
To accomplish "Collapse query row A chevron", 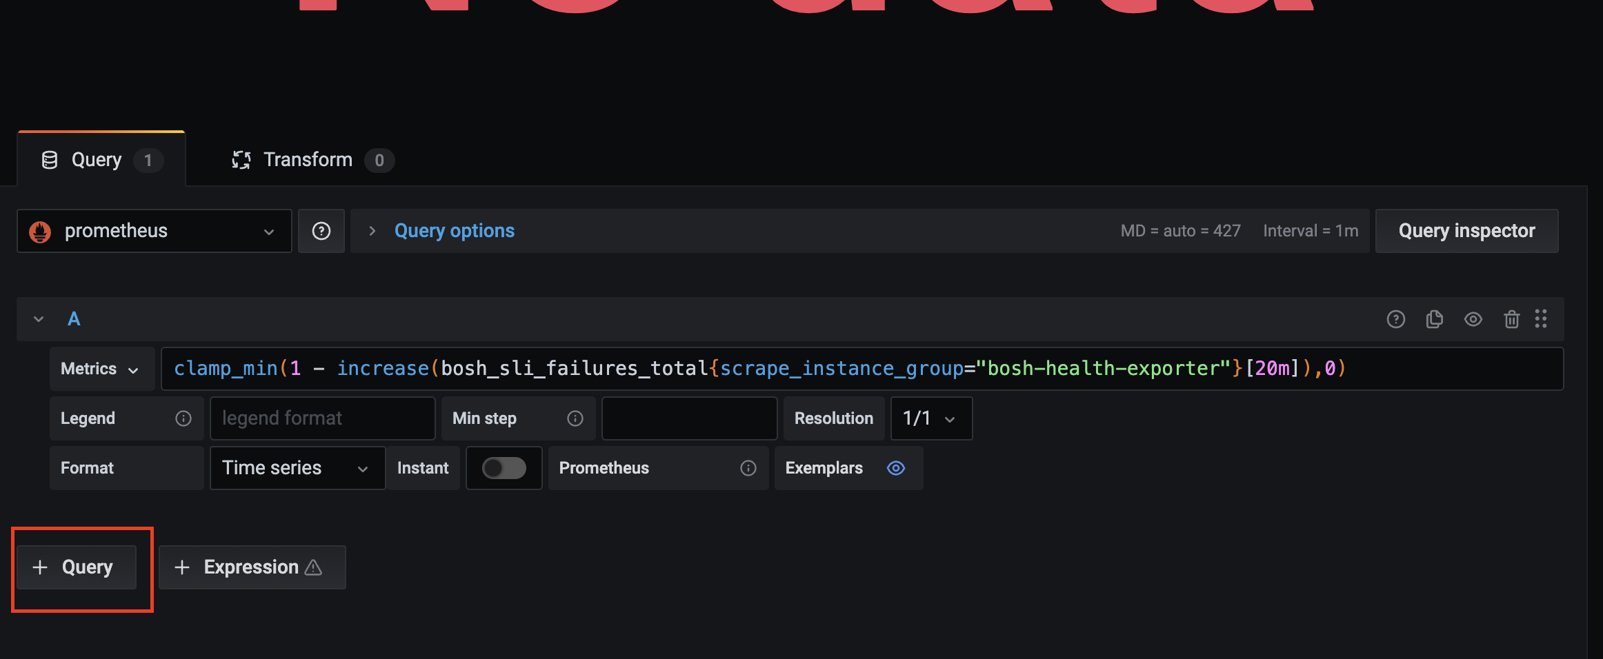I will pos(39,319).
